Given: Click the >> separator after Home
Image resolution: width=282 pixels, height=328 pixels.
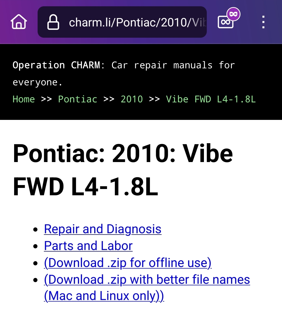Looking at the screenshot, I should (46, 99).
